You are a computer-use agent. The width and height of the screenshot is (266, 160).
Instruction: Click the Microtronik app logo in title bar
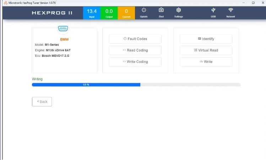click(x=6, y=3)
